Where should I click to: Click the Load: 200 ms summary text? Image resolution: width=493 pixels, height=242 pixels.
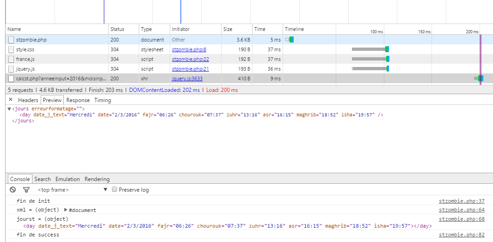pyautogui.click(x=222, y=90)
